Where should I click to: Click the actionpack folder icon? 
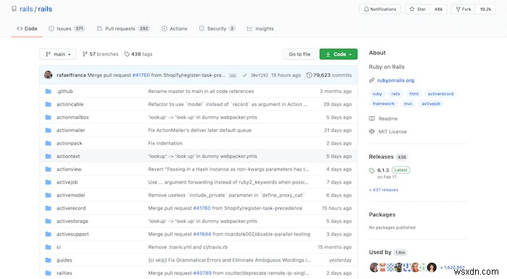pos(49,143)
